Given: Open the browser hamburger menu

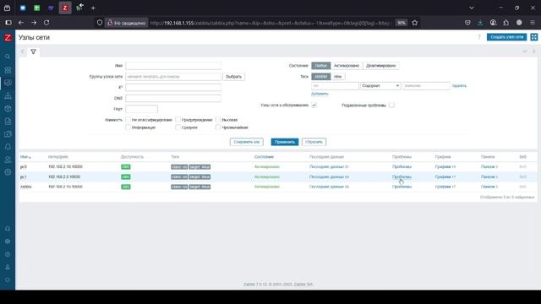Looking at the screenshot, I should (x=533, y=23).
